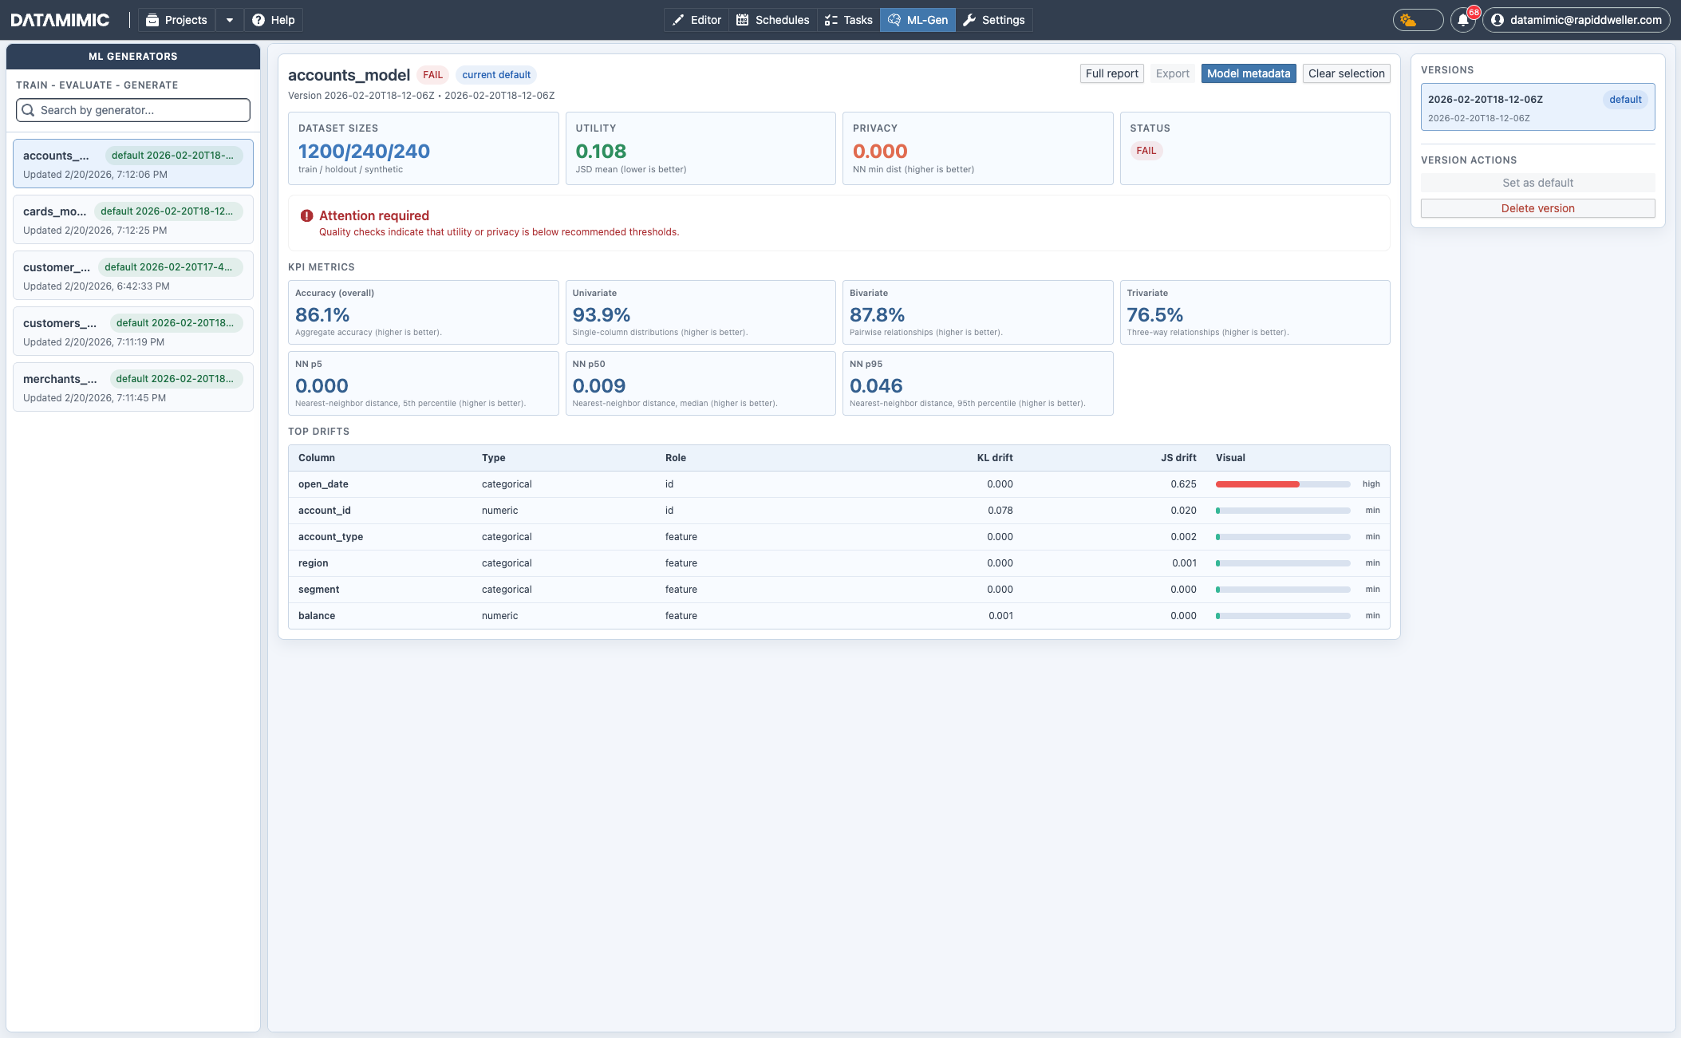The height and width of the screenshot is (1038, 1681).
Task: Click the Tasks checklist icon
Action: point(829,19)
